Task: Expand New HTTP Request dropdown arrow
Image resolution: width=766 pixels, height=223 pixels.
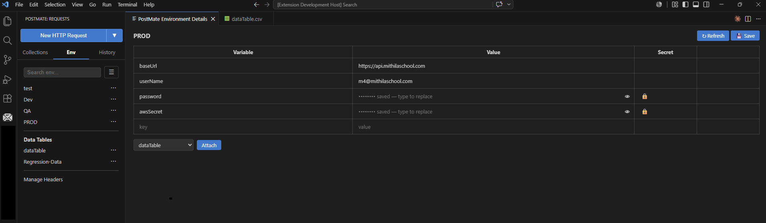Action: (x=115, y=35)
